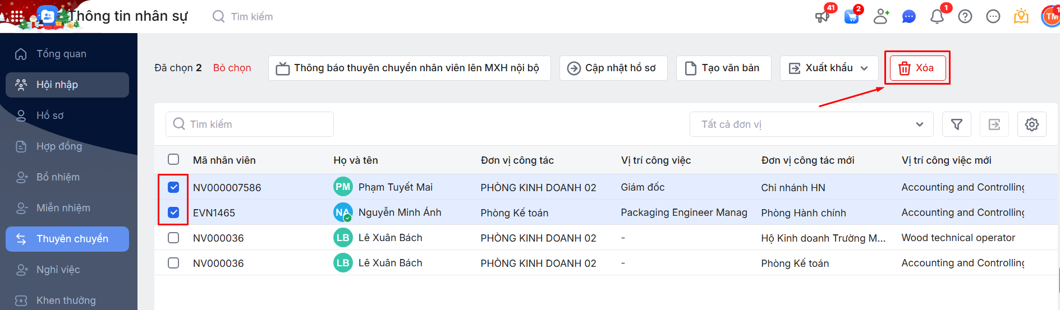Click the Cập nhật hồ sơ button
Image resolution: width=1060 pixels, height=310 pixels.
coord(613,68)
